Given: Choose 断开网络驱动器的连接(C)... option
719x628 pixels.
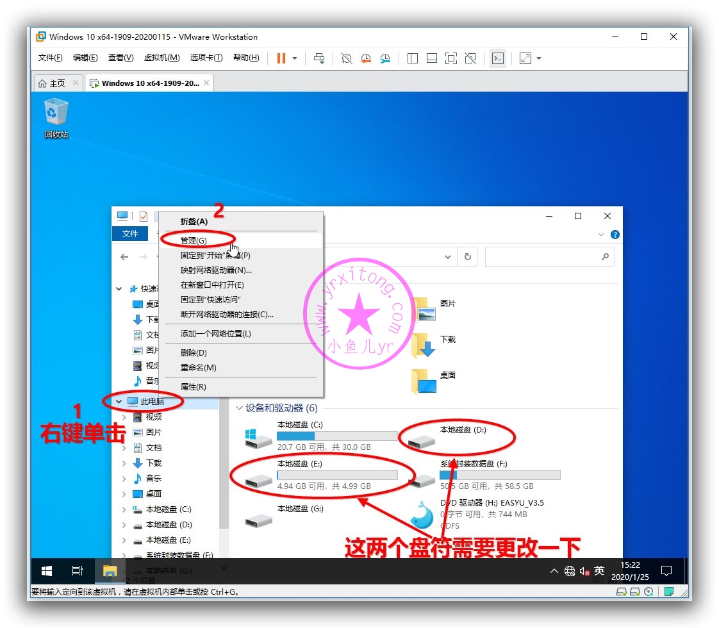Looking at the screenshot, I should pyautogui.click(x=241, y=315).
